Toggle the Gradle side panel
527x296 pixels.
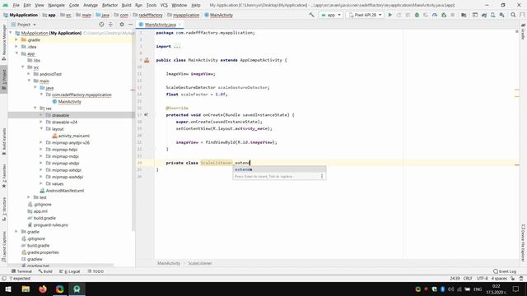click(523, 31)
